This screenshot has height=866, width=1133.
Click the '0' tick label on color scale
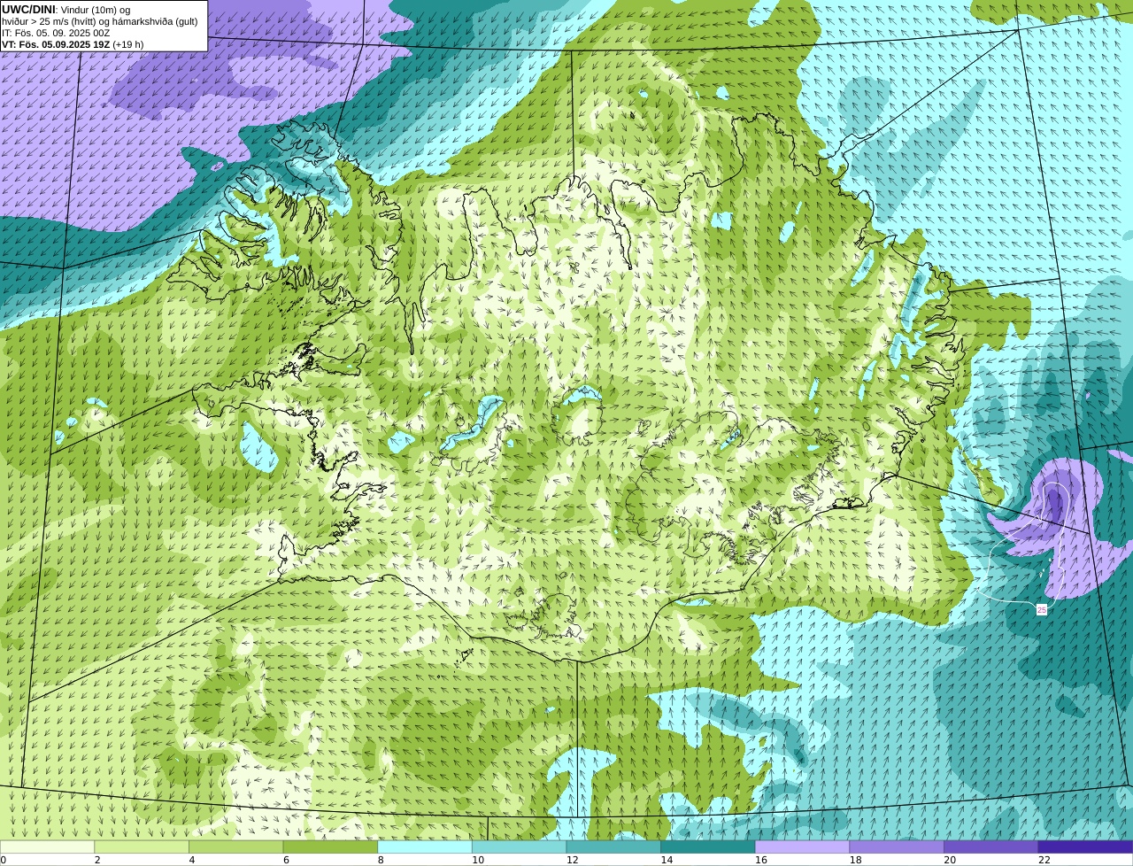(x=3, y=860)
